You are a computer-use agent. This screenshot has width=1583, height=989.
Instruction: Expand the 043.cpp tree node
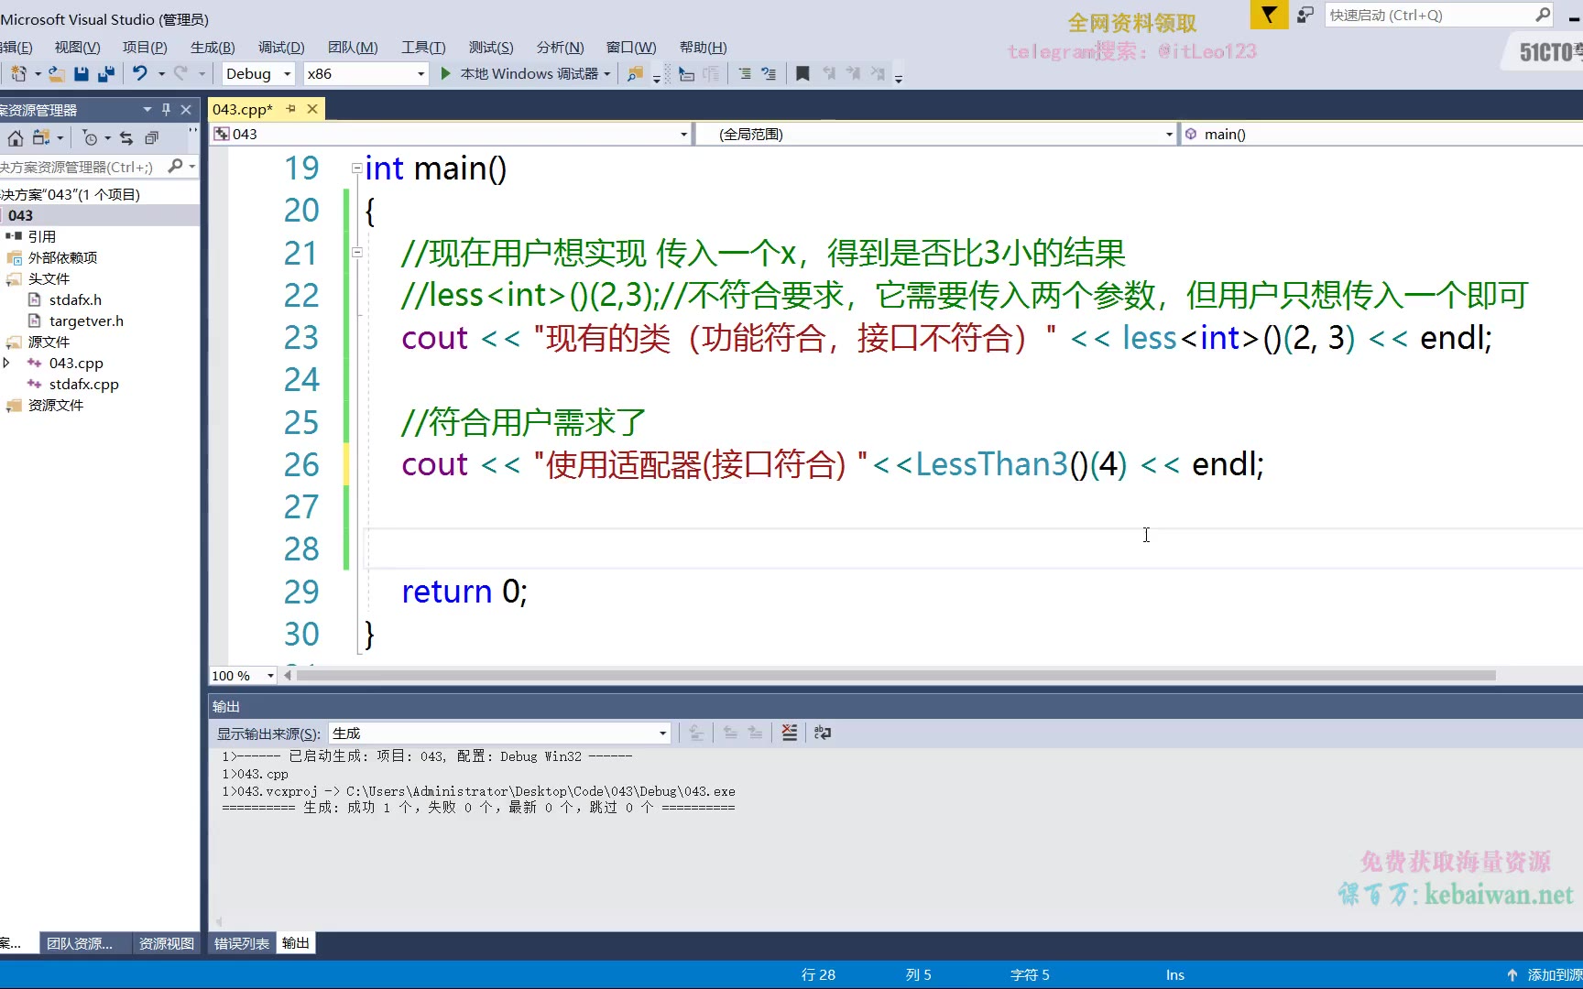pos(7,364)
